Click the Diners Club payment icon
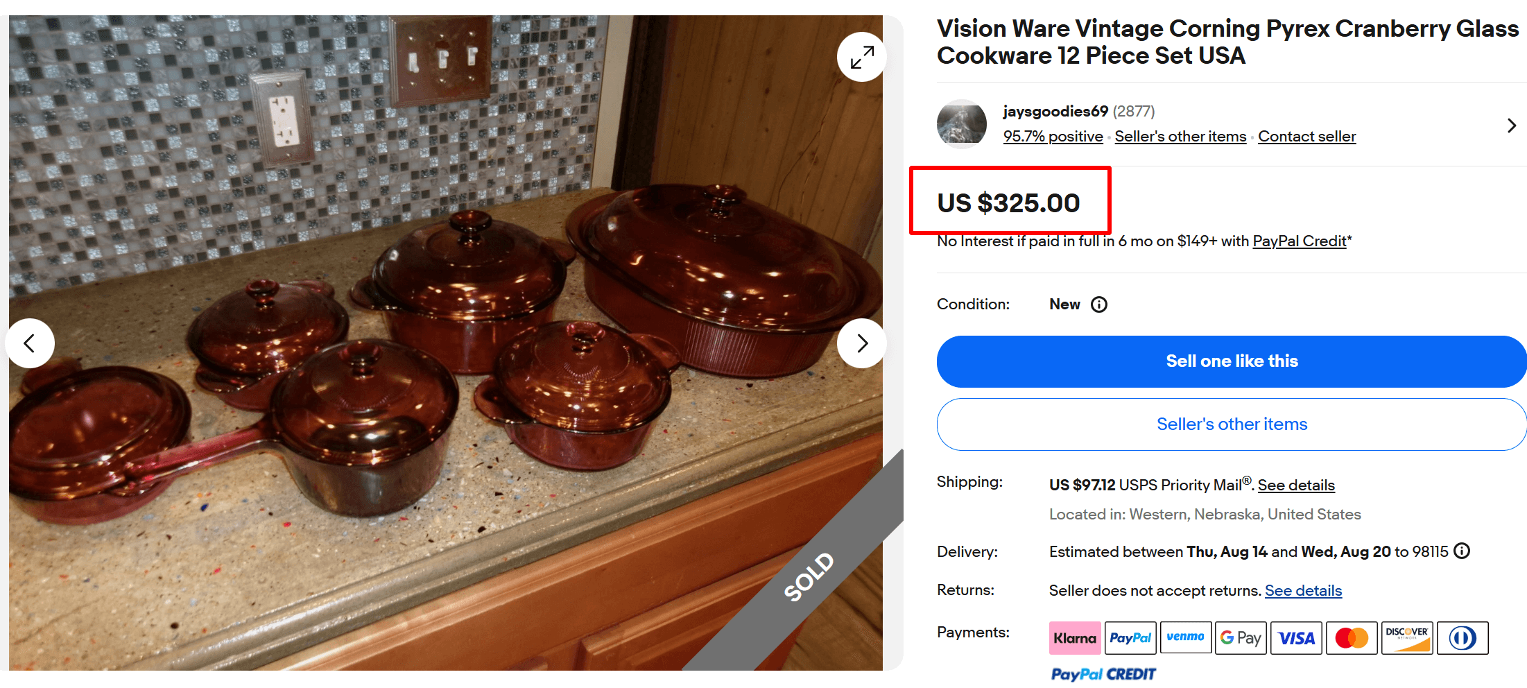The height and width of the screenshot is (688, 1527). (x=1463, y=637)
